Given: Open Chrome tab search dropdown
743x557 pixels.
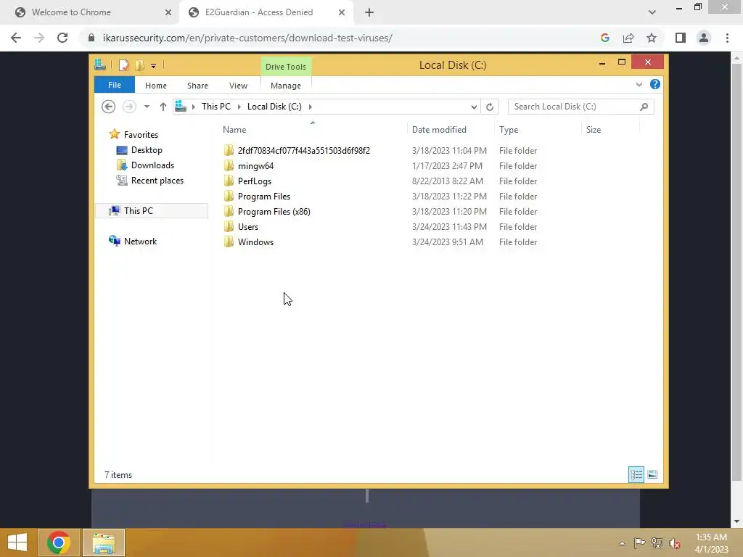Looking at the screenshot, I should 652,12.
